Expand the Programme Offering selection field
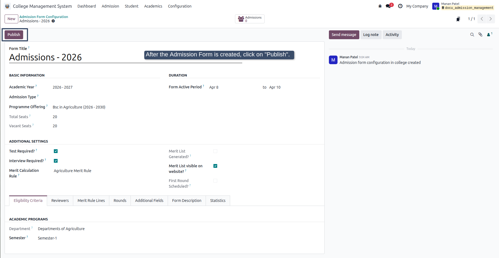This screenshot has height=258, width=499. click(106, 107)
